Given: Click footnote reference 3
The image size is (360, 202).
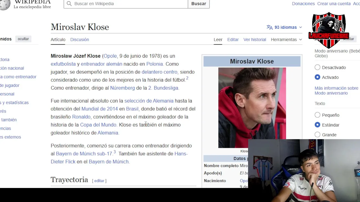Looking at the screenshot, I should (114, 152).
